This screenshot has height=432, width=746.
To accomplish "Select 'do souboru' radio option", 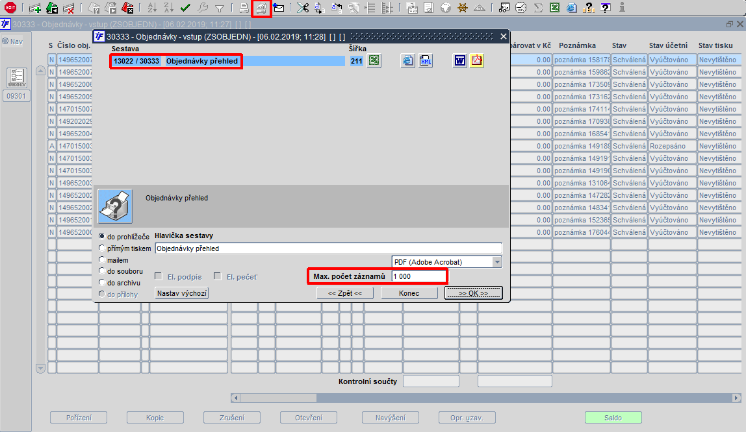I will [x=102, y=270].
